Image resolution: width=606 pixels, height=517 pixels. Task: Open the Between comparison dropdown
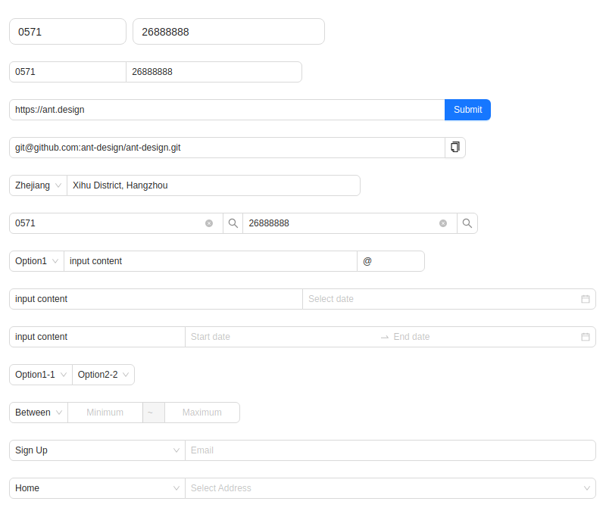[38, 413]
